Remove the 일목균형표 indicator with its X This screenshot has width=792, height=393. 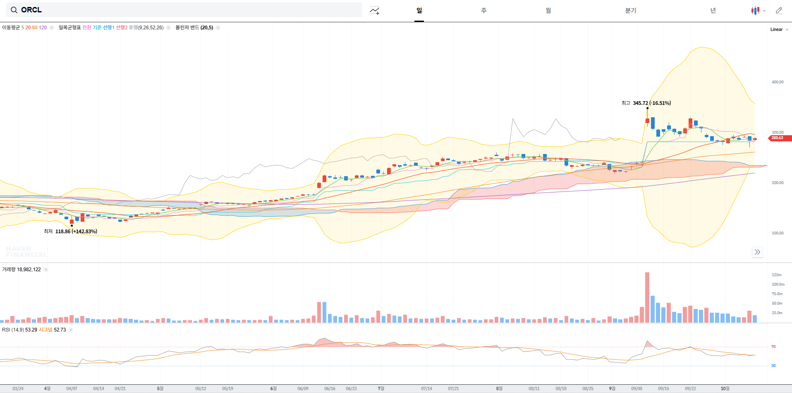168,28
